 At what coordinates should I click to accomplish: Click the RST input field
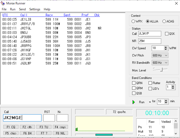pos(49,118)
